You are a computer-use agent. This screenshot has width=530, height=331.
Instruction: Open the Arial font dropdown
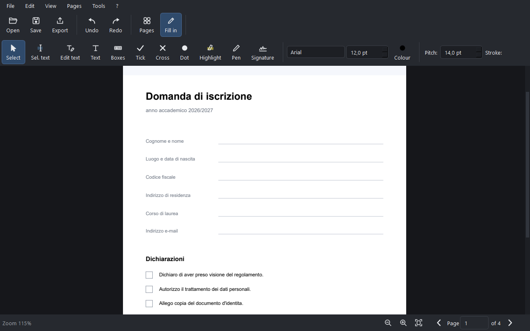coord(316,52)
